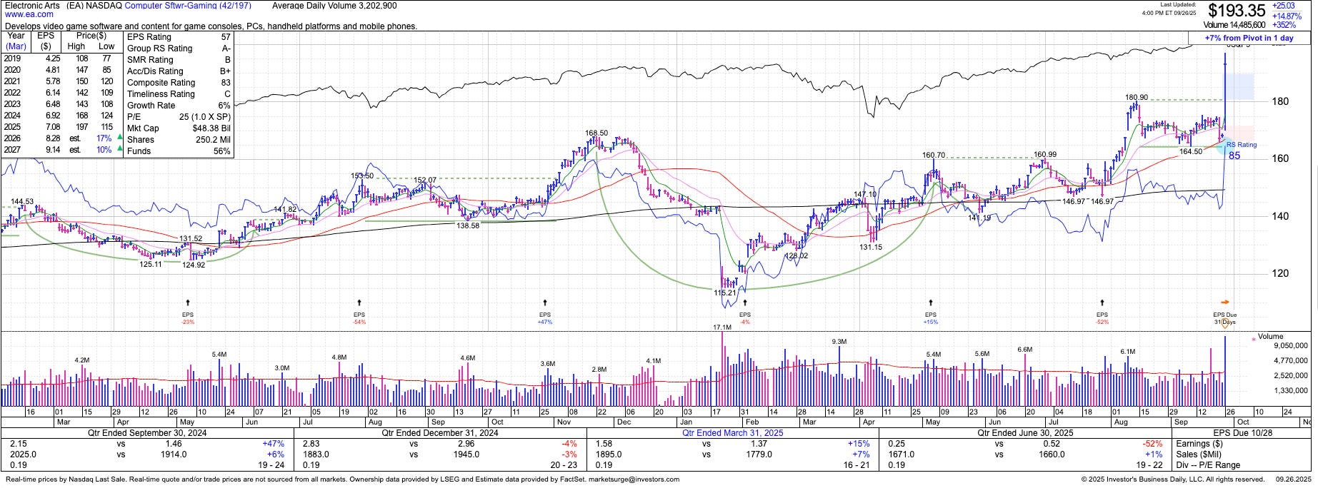Click the 'Qtr Ended December 31, 2024' header
Image resolution: width=1318 pixels, height=488 pixels.
(439, 432)
